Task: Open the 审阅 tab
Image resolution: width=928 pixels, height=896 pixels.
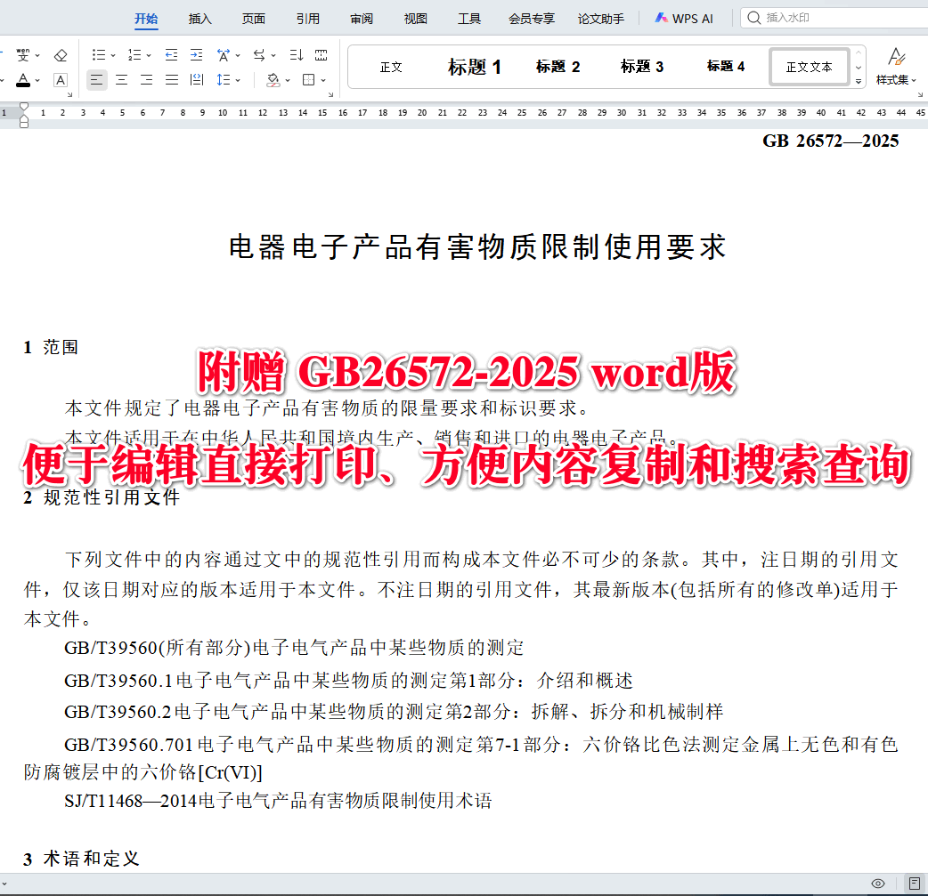Action: (x=362, y=19)
